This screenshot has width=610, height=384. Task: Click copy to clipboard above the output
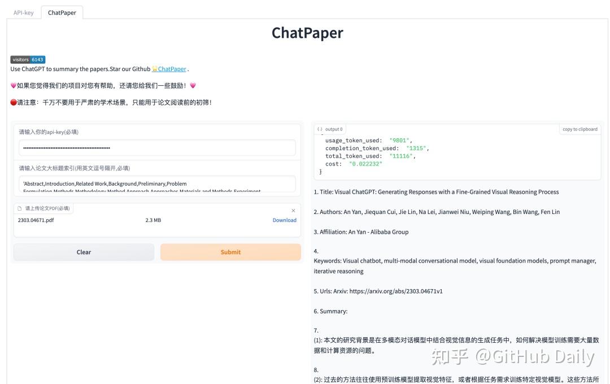(x=581, y=129)
